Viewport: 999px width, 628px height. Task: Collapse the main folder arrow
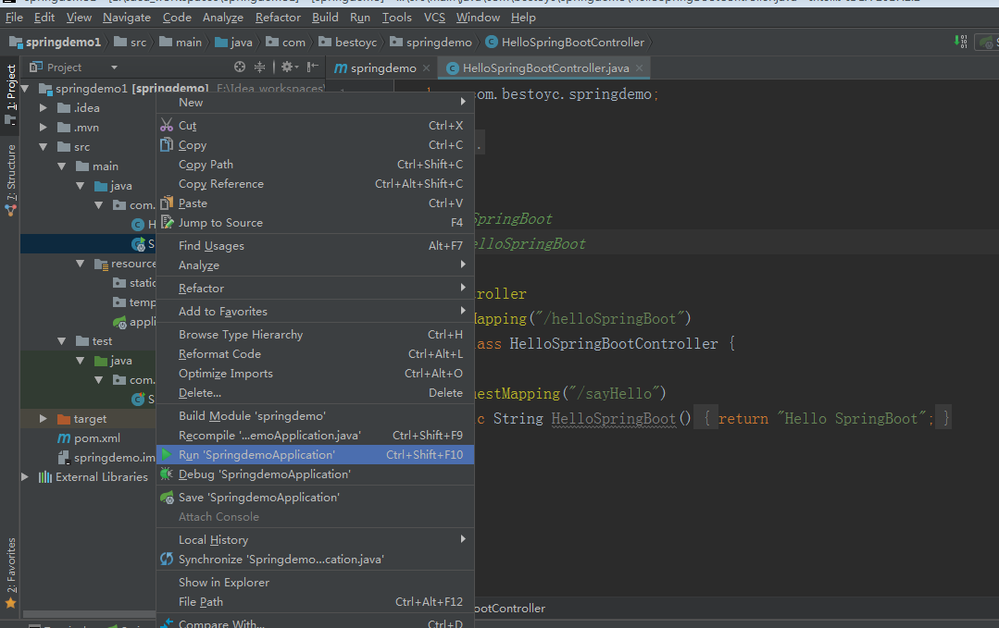point(62,166)
